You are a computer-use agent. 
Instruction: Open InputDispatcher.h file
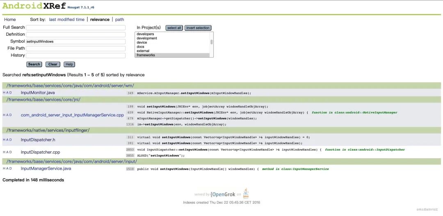point(38,140)
